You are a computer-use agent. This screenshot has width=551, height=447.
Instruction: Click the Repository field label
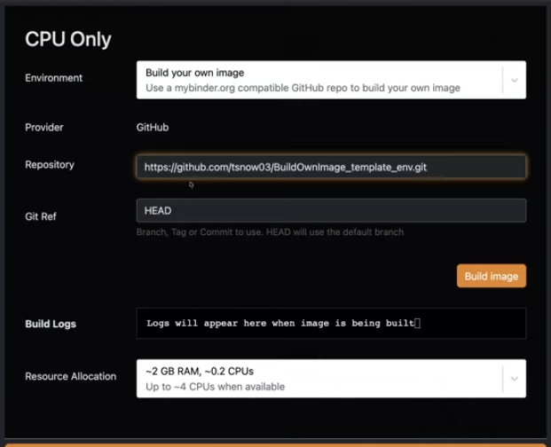pos(50,165)
